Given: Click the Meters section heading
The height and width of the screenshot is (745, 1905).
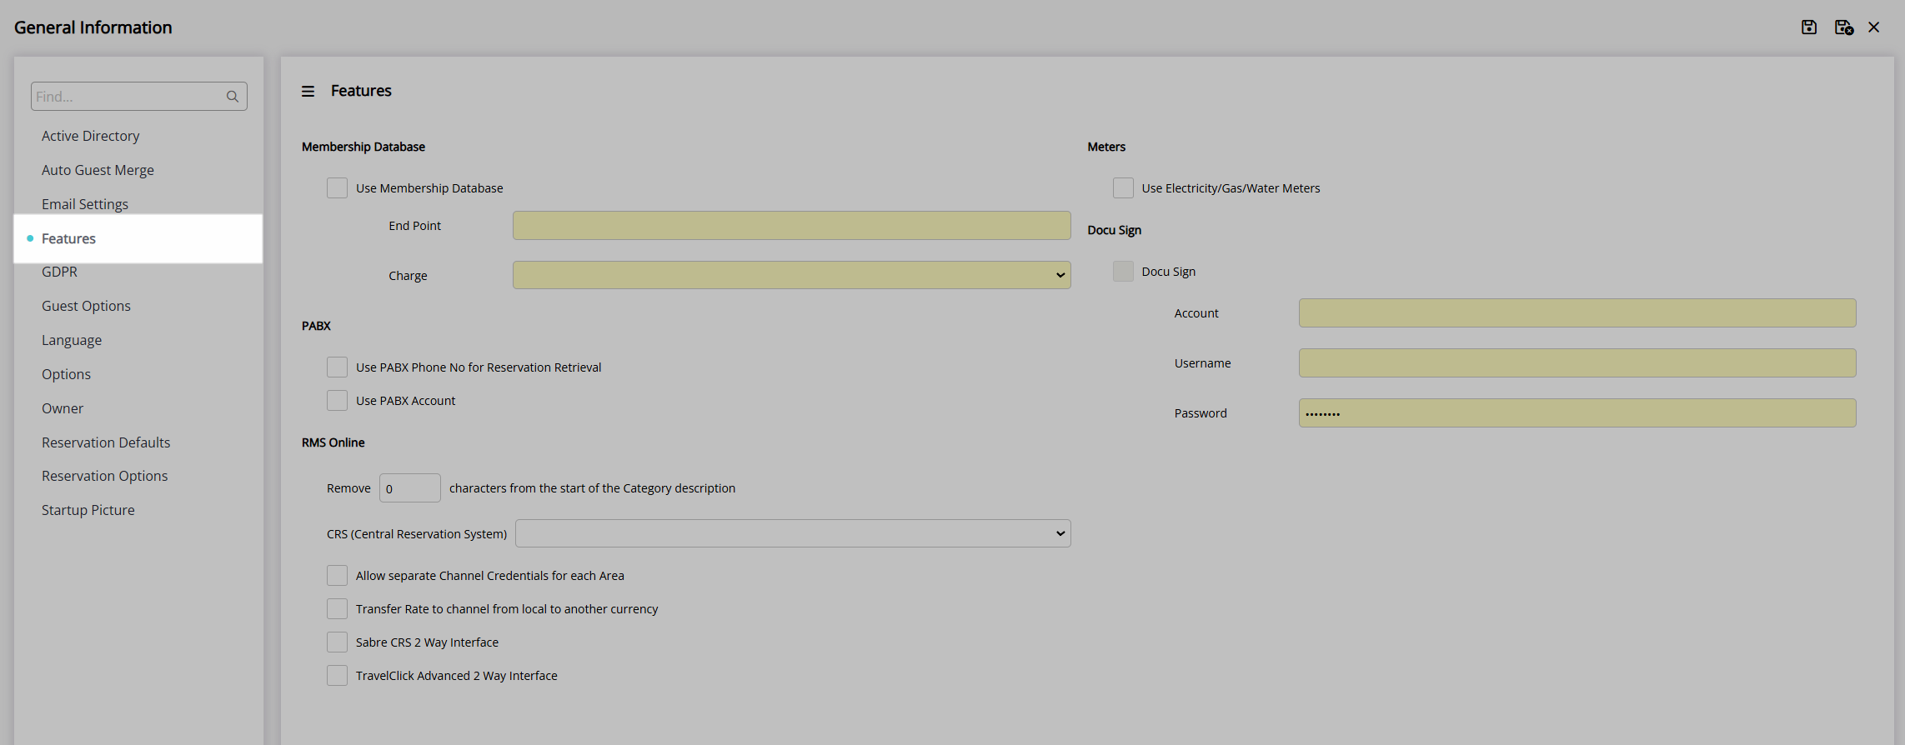Looking at the screenshot, I should coord(1106,147).
